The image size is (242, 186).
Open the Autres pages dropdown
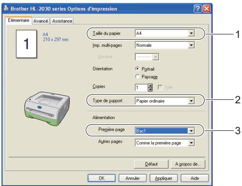point(165,143)
